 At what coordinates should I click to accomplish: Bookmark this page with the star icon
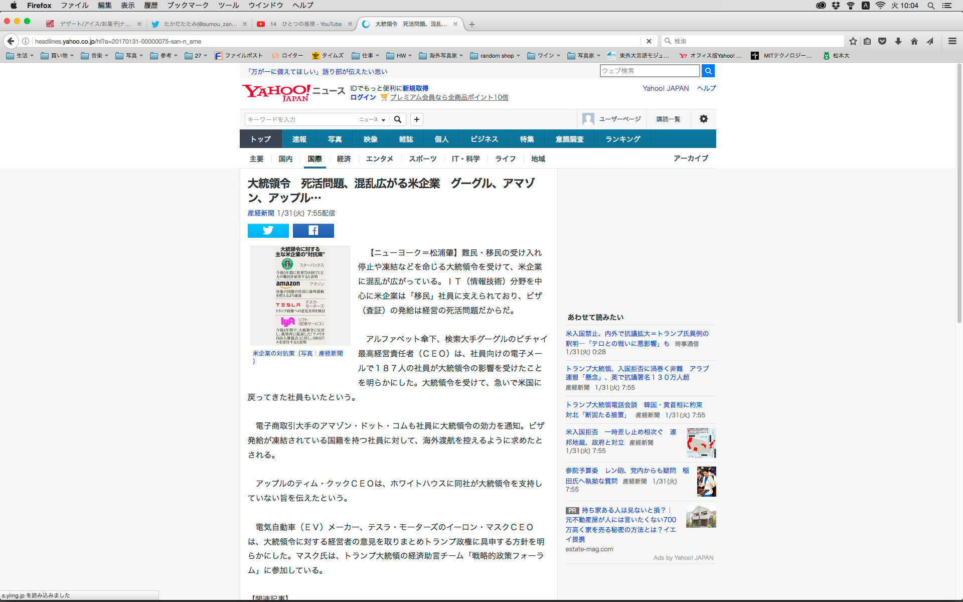853,41
